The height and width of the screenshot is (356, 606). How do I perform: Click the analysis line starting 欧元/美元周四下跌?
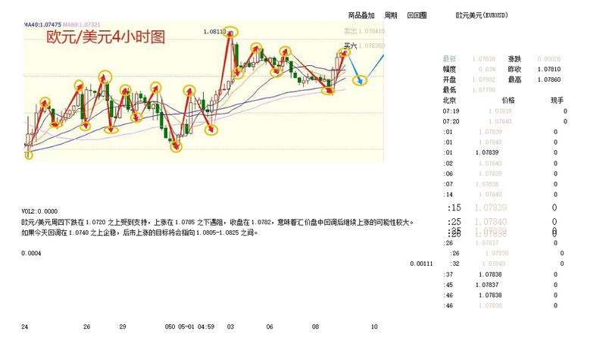pyautogui.click(x=217, y=222)
